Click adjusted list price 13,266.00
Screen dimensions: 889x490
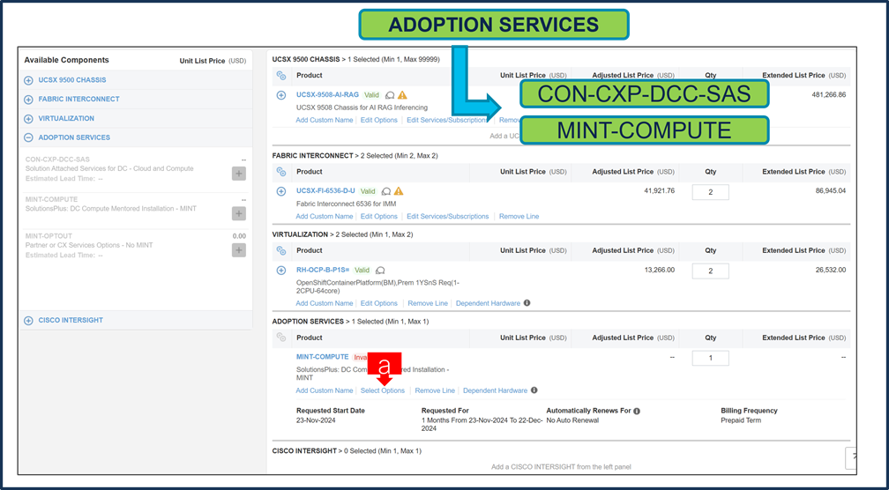pyautogui.click(x=660, y=270)
